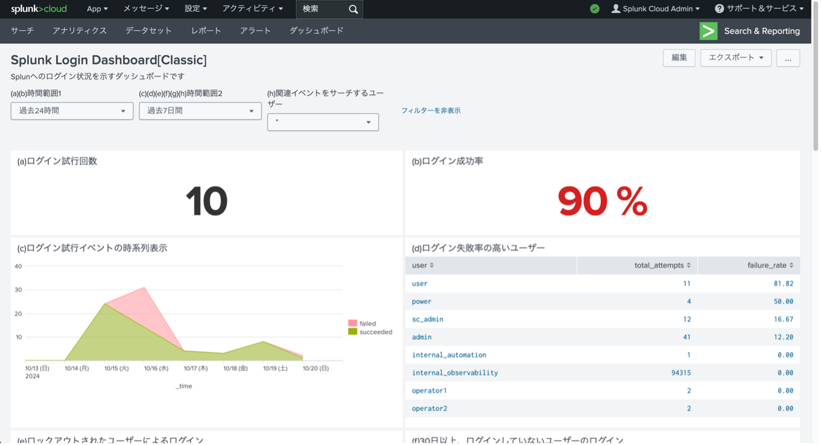Go to the ダッシュボード tab

click(x=316, y=31)
